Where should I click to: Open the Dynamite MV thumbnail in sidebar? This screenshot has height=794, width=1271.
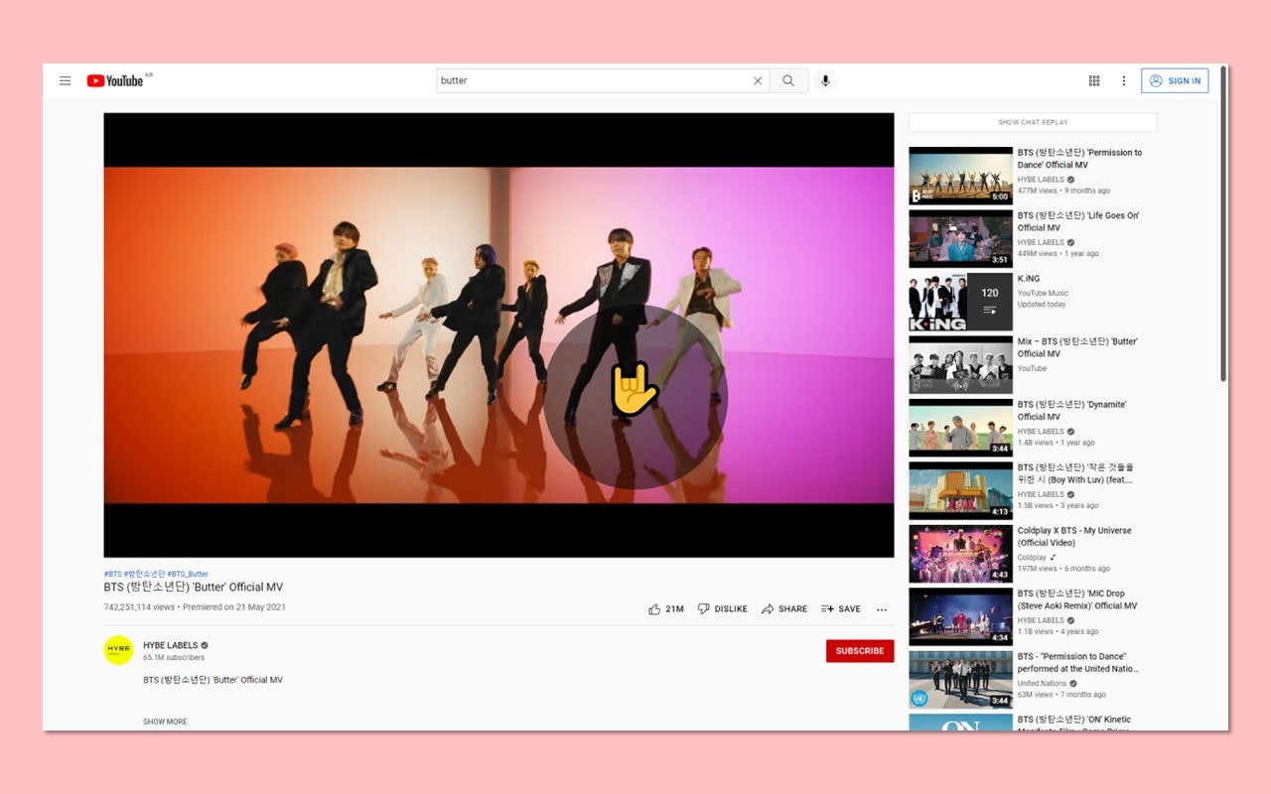pos(959,427)
